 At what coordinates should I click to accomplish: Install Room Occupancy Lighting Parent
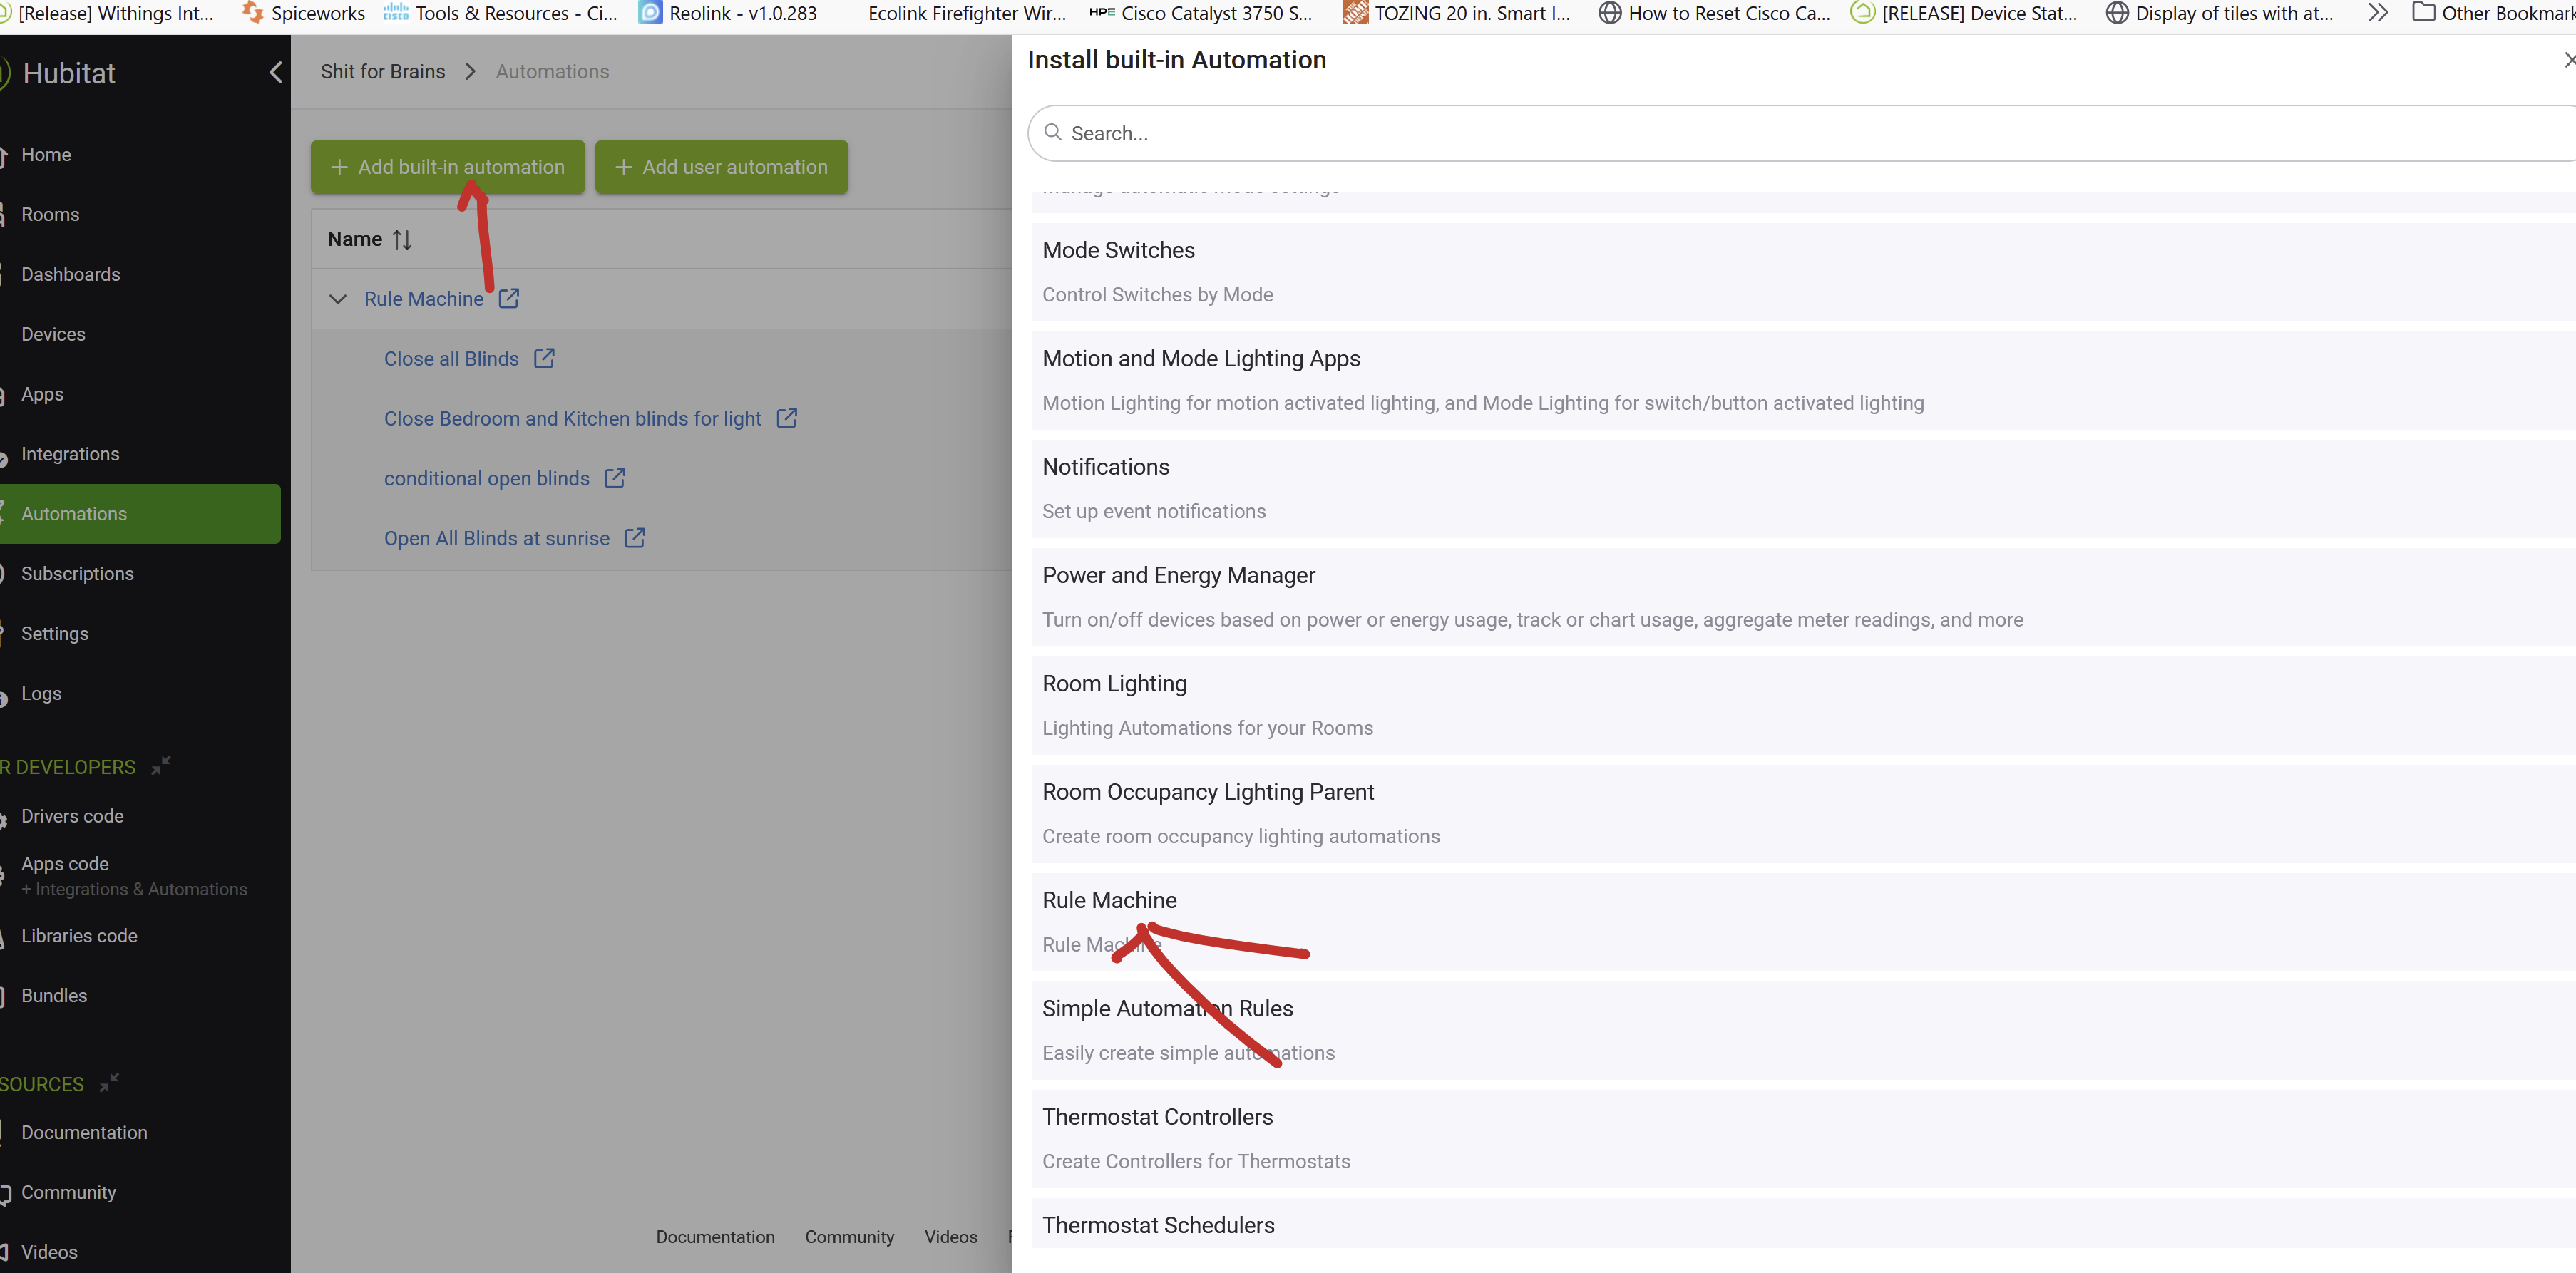click(x=1804, y=813)
